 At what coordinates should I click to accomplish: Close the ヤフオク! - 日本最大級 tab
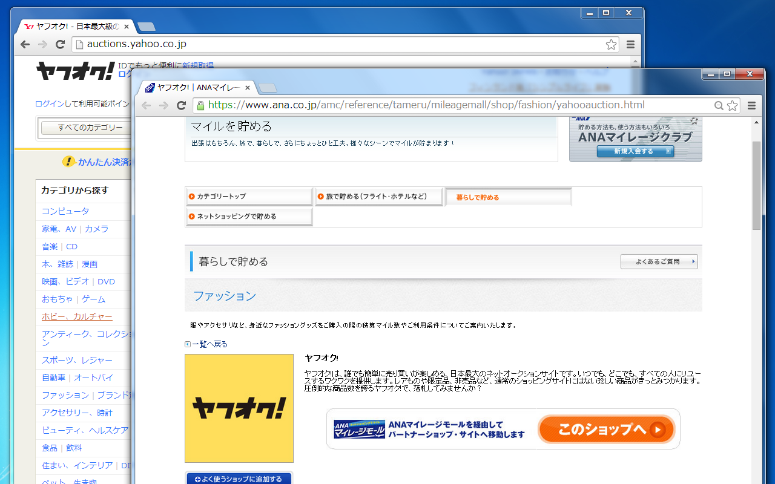[127, 27]
